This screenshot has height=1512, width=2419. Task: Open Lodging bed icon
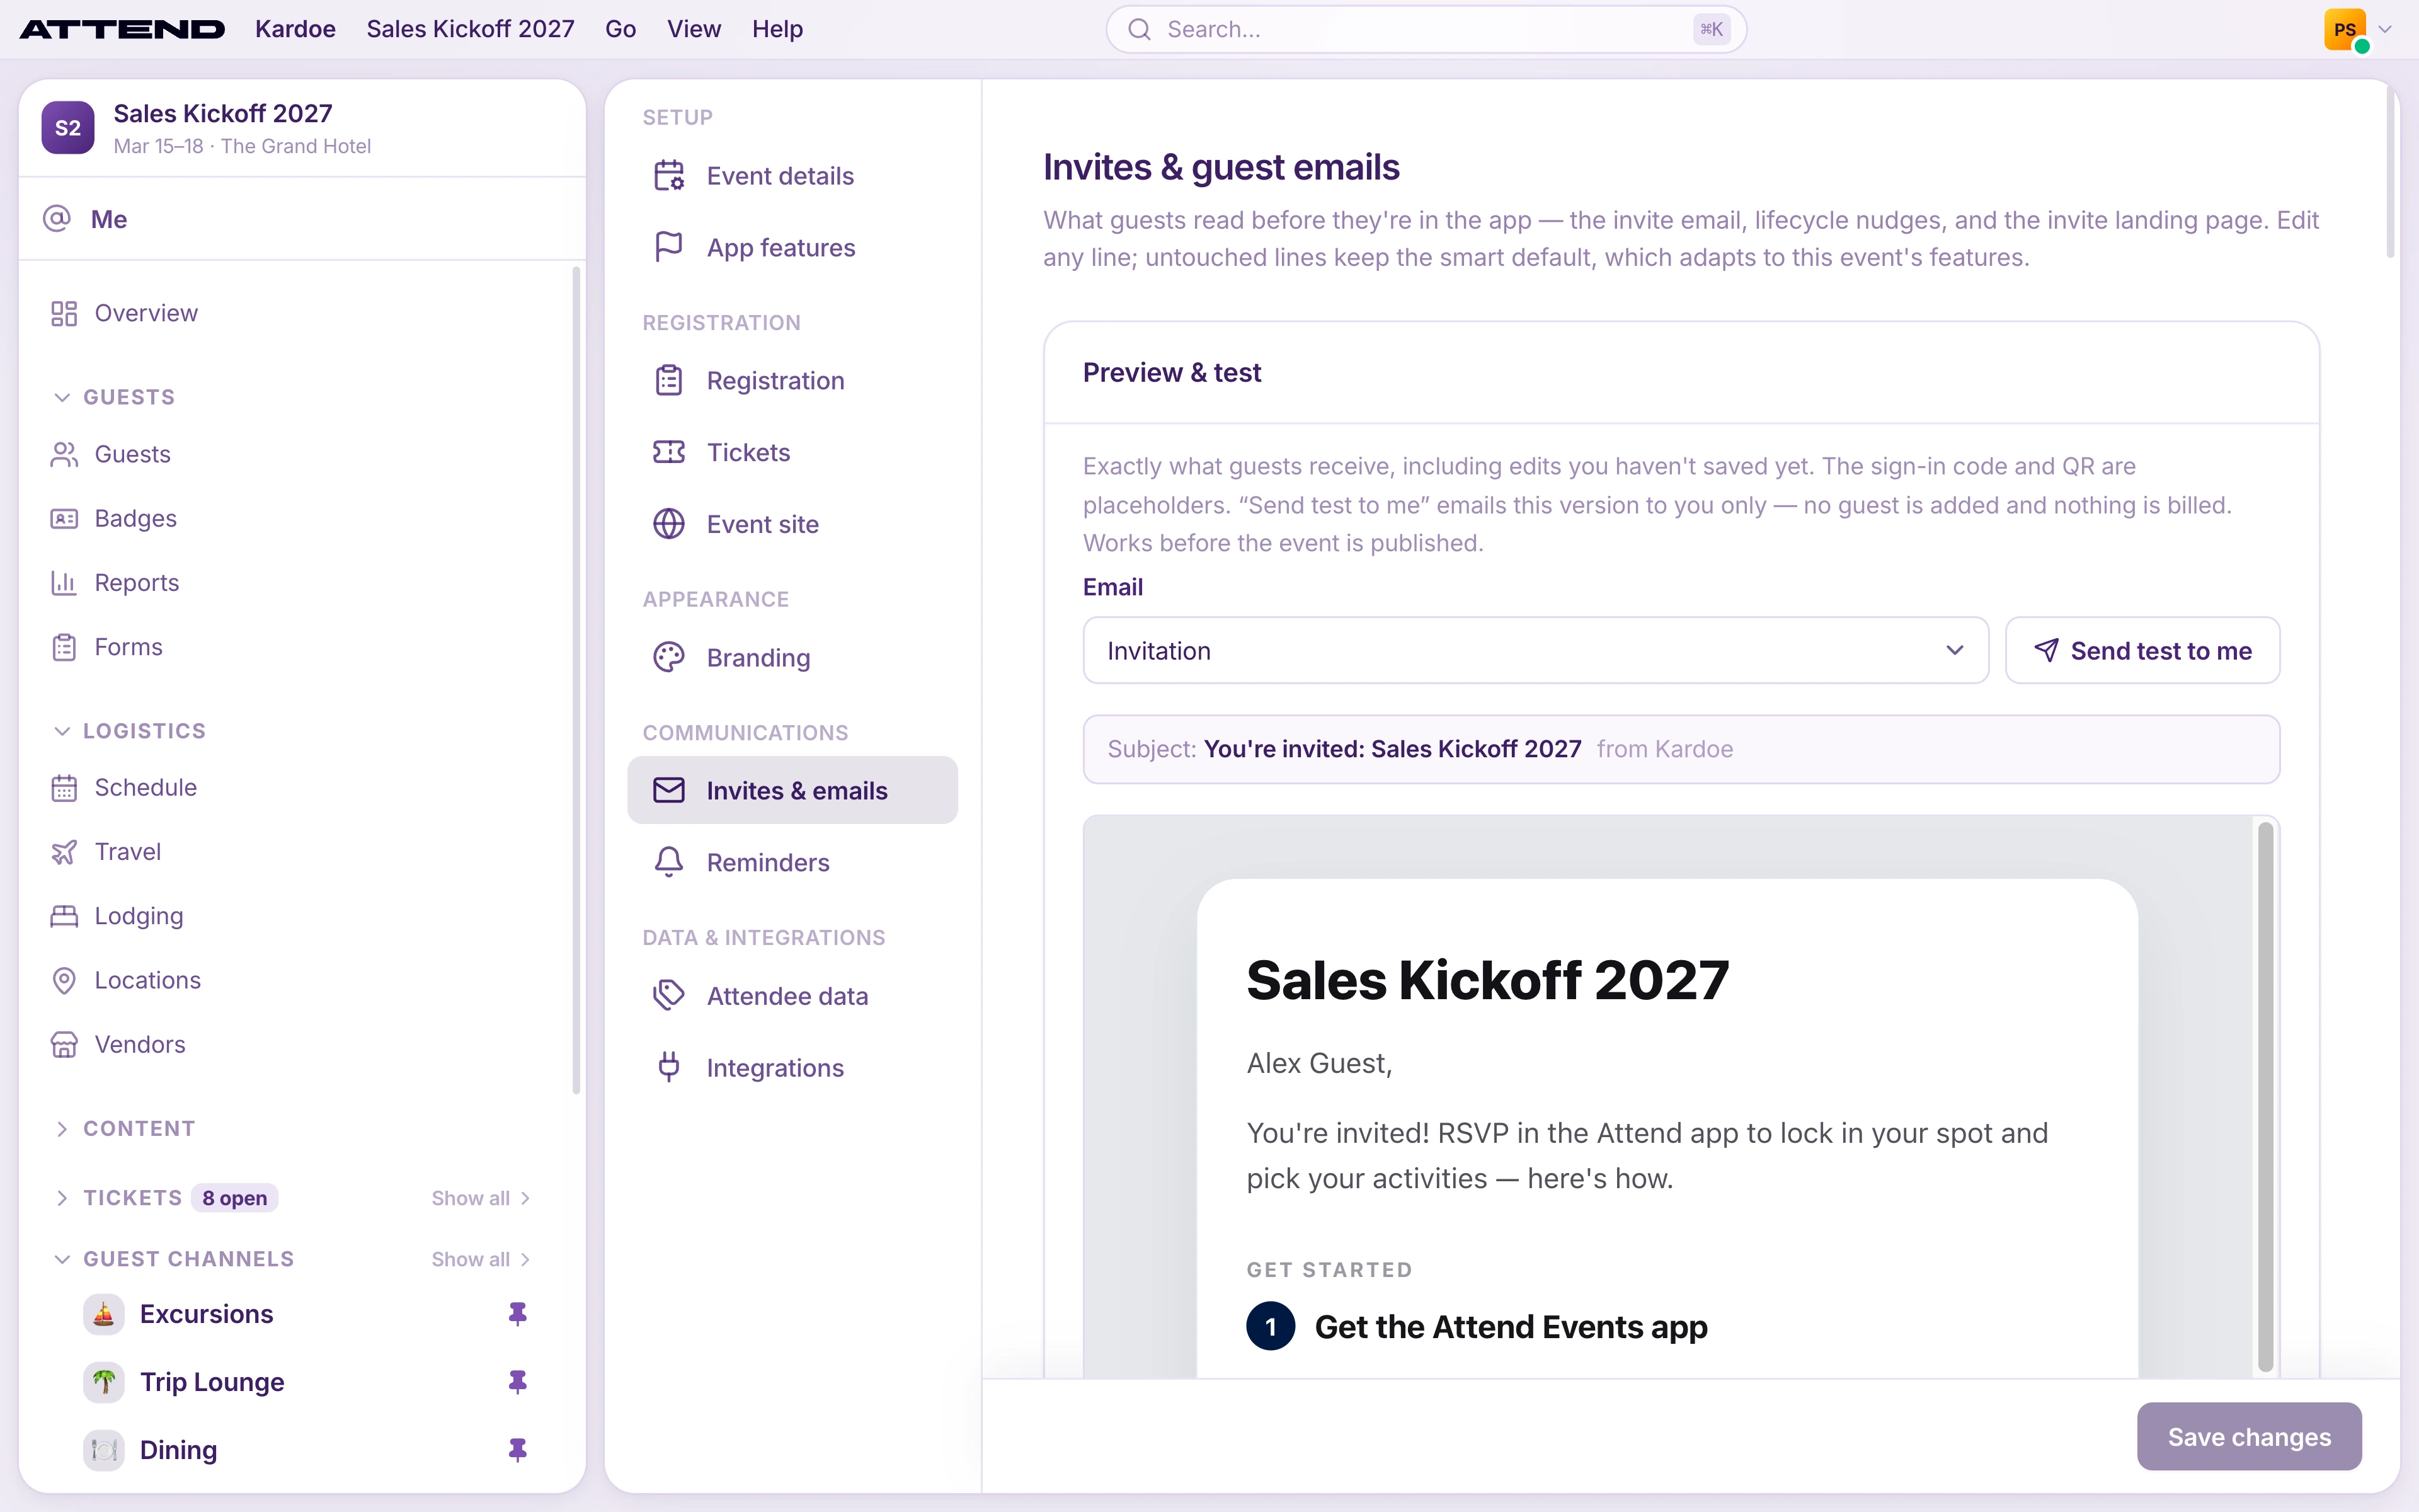point(64,915)
